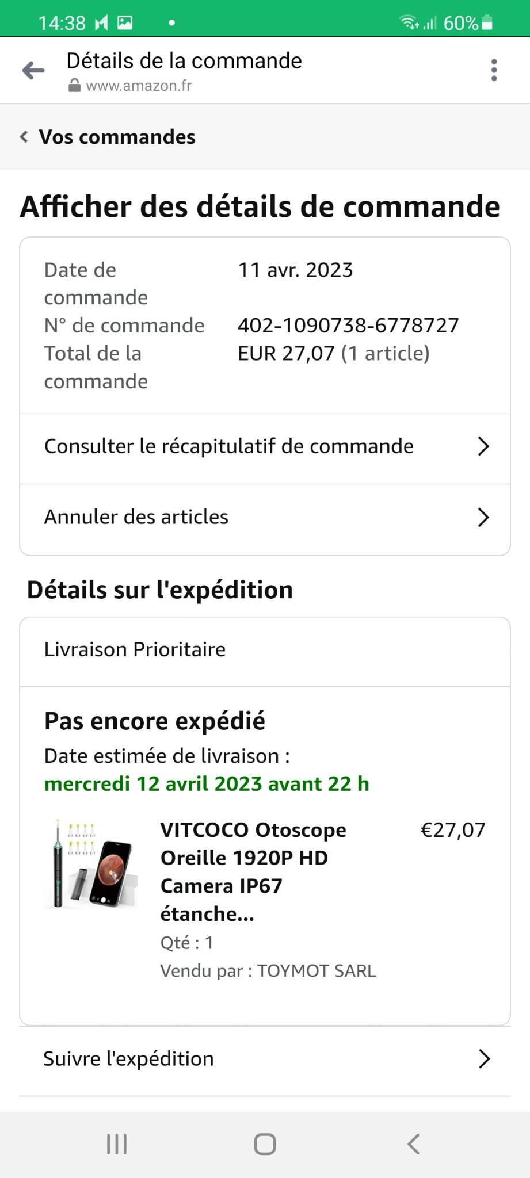The image size is (530, 1178).
Task: Tap the chevron next to Consulter le récapitulatif
Action: [x=483, y=446]
